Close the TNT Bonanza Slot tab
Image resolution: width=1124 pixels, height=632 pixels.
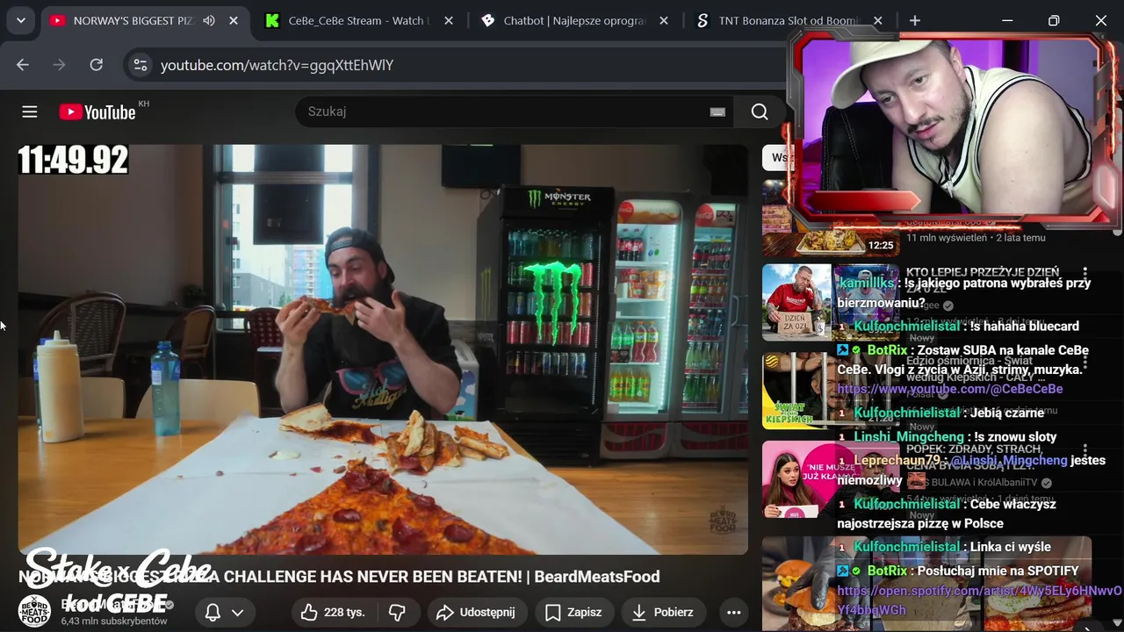coord(879,20)
